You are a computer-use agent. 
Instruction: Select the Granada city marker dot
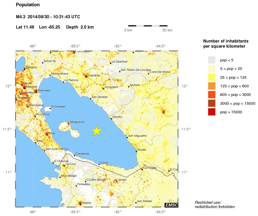click(36, 91)
